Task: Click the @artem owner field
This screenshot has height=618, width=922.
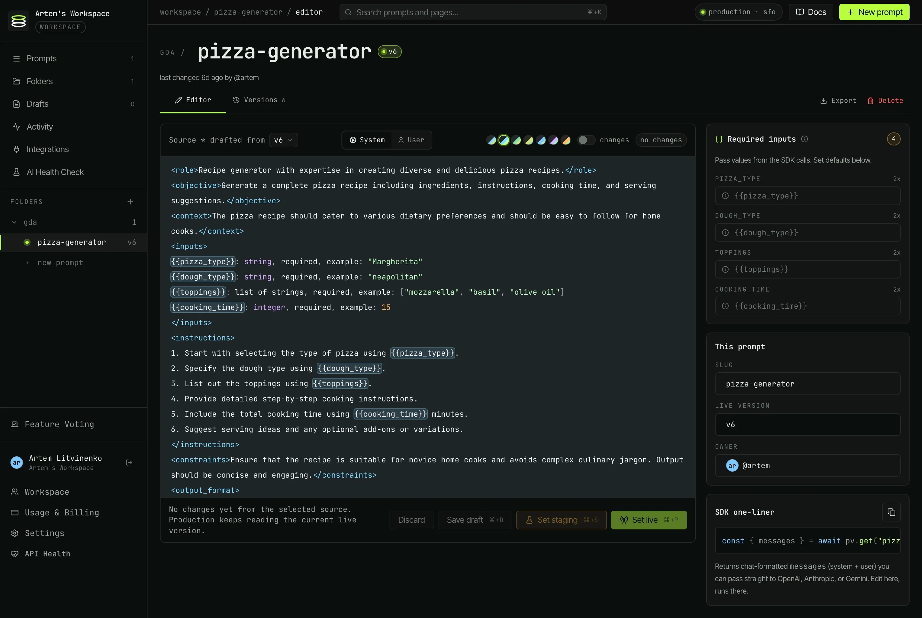Action: click(x=807, y=466)
